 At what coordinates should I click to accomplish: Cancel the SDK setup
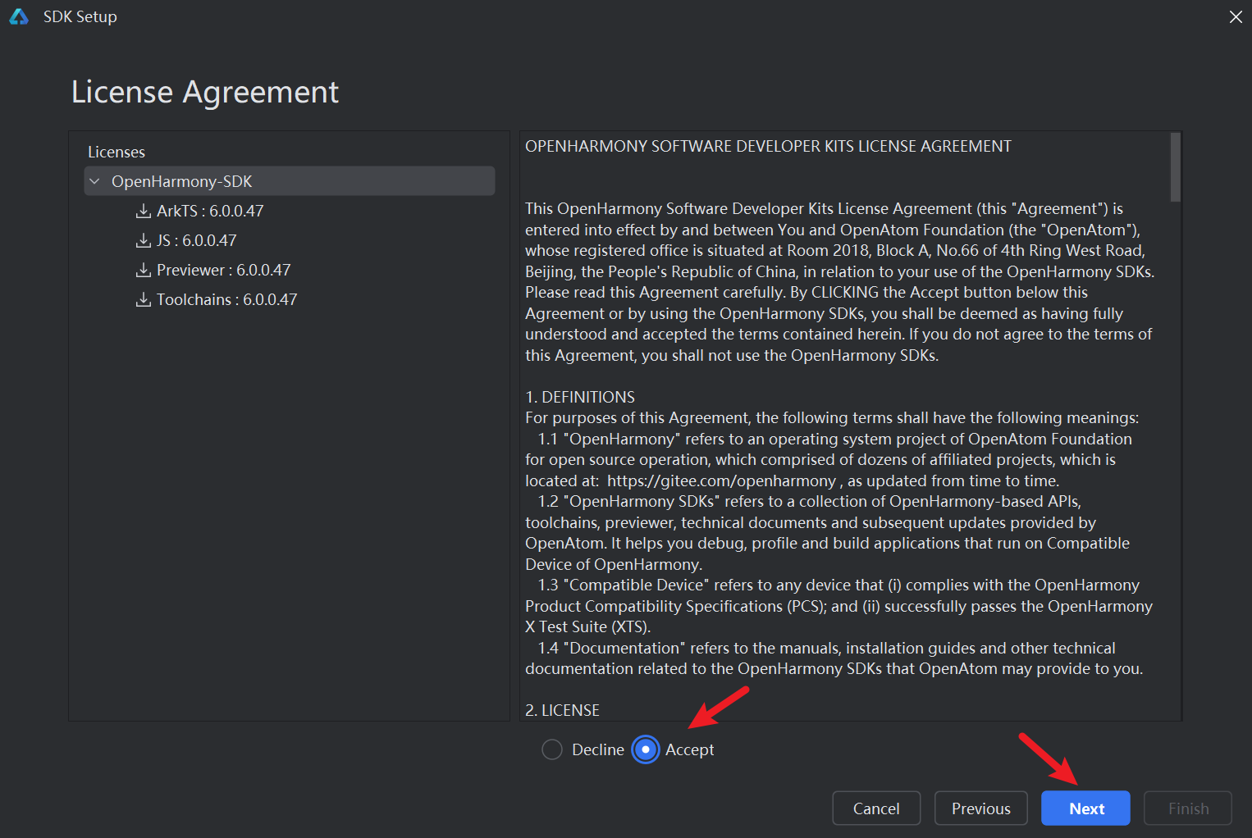pos(876,808)
